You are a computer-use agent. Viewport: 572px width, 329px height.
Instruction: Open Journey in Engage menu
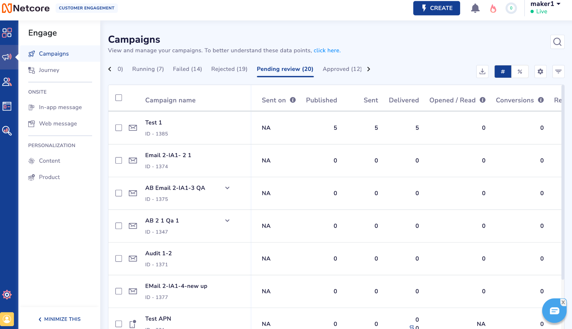coord(49,70)
